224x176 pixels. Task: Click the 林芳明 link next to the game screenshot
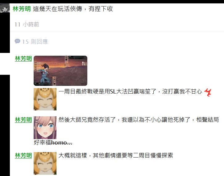pos(23,58)
